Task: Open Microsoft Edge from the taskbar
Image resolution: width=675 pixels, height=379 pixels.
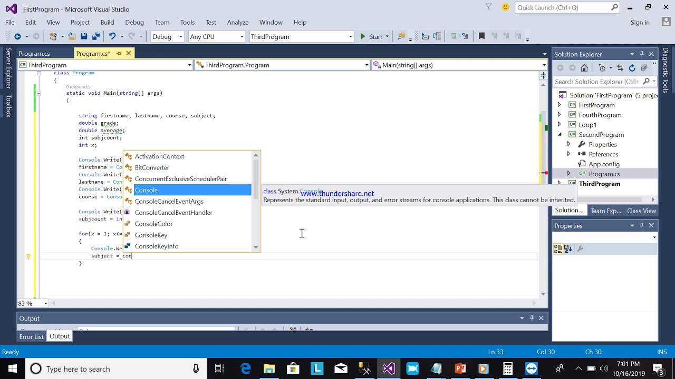Action: tap(246, 368)
